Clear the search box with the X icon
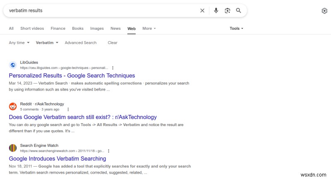 (x=202, y=11)
